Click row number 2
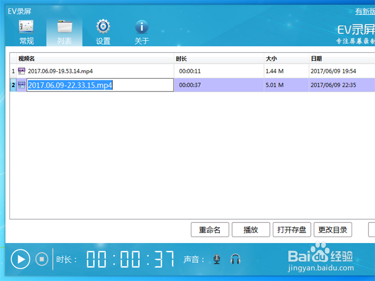Screen dimensions: 375x281 [x=13, y=85]
